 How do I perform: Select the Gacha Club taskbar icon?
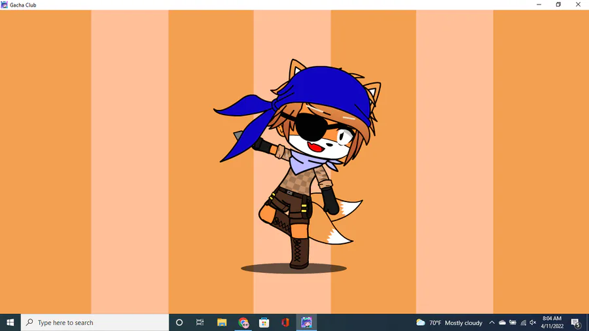pos(306,322)
